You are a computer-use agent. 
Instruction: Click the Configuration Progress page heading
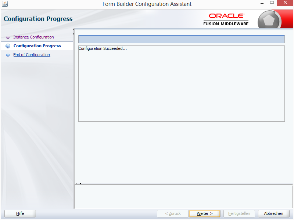(x=38, y=19)
